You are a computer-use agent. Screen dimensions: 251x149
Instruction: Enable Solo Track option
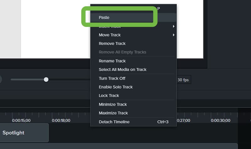click(133, 87)
